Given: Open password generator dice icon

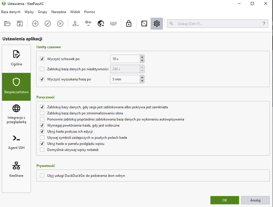Looking at the screenshot, I should coord(144,24).
